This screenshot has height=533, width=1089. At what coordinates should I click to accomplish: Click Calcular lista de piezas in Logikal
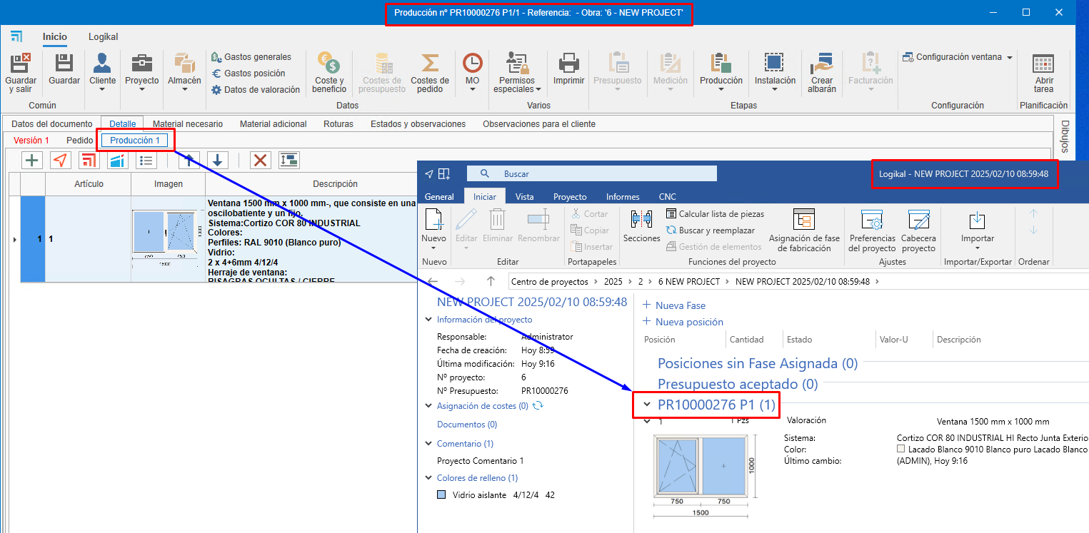tap(715, 214)
